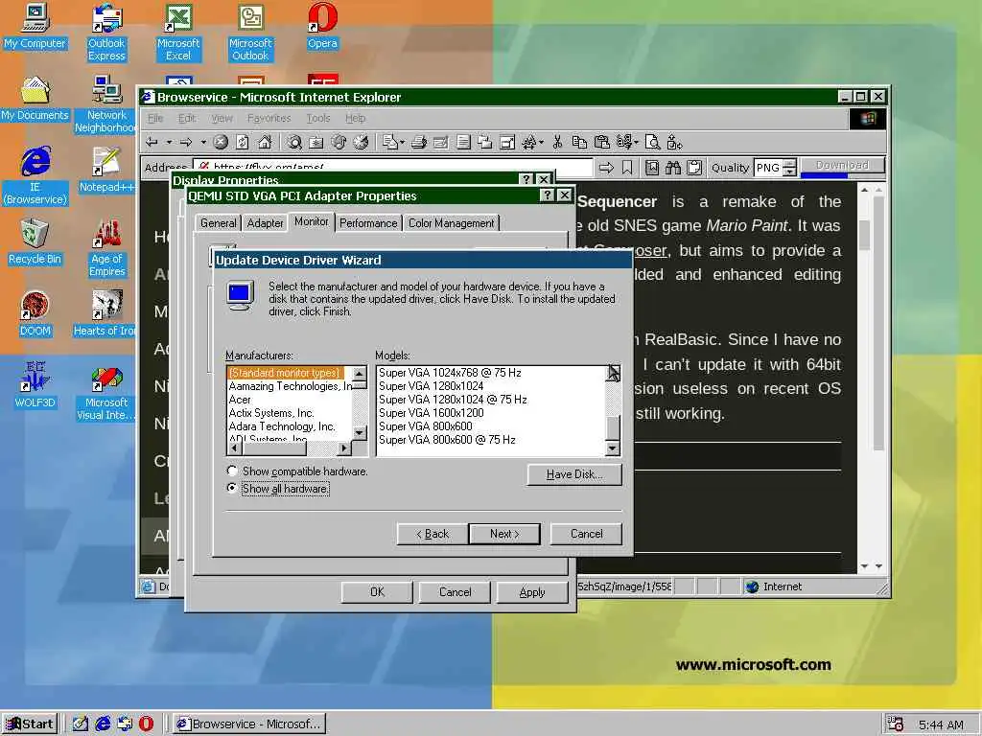Open the Favorites pane icon in IE toolbar

click(x=316, y=143)
